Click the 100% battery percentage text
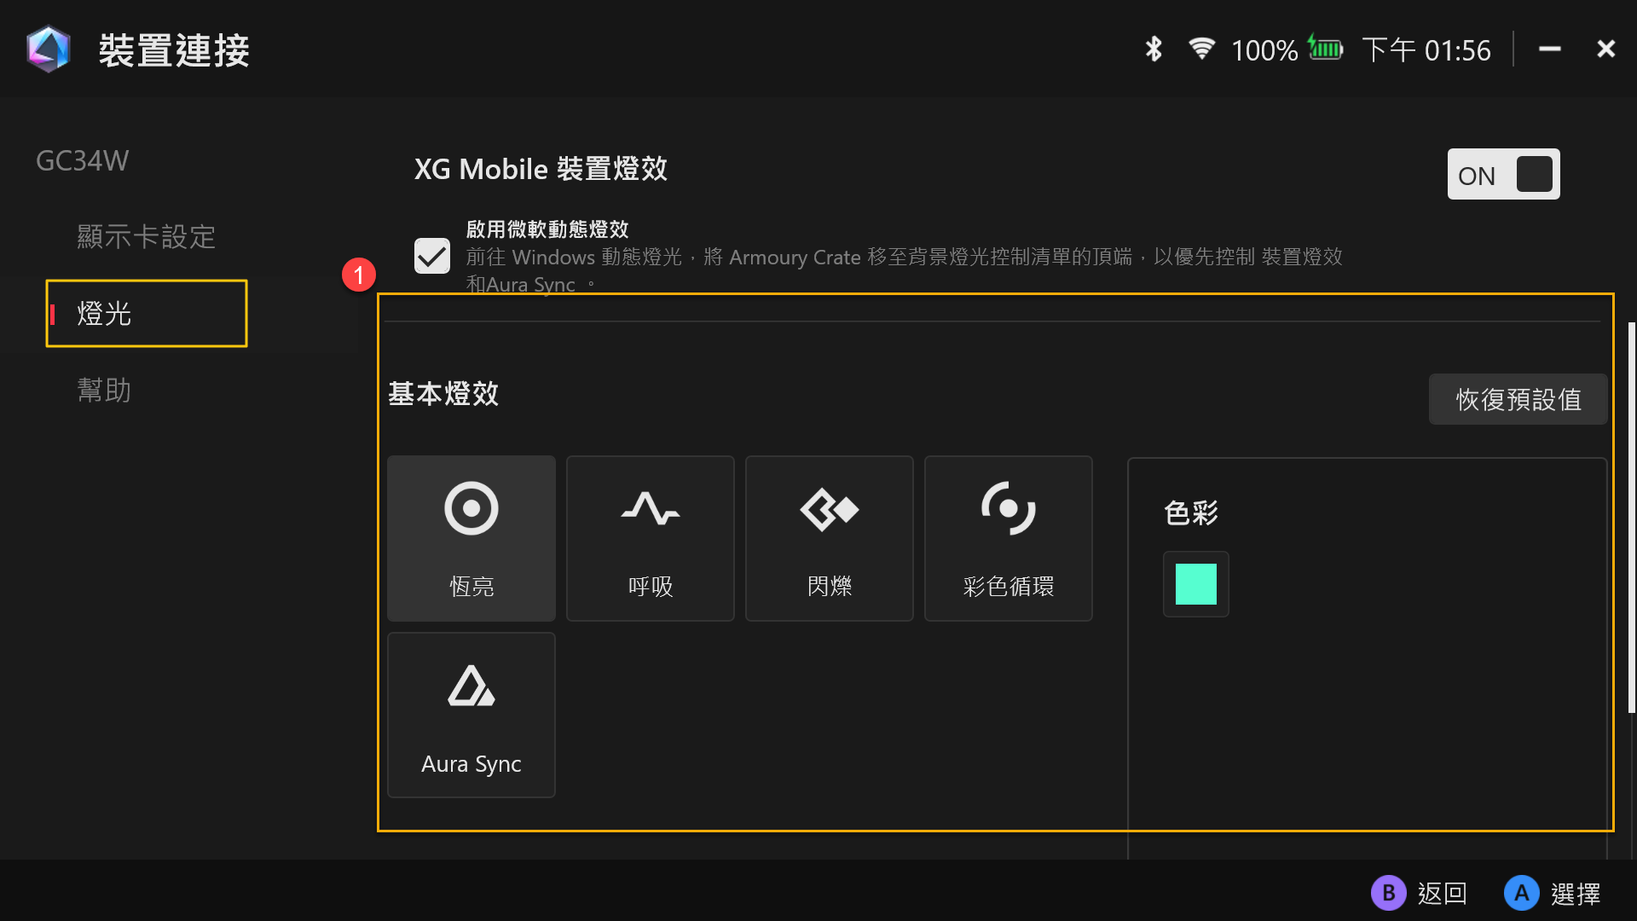This screenshot has height=921, width=1637. 1264,50
